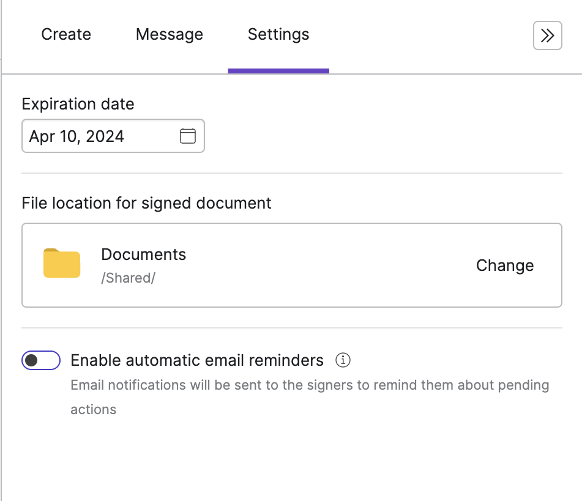Turn on reminder notifications for signers
This screenshot has height=501, width=582.
point(40,360)
